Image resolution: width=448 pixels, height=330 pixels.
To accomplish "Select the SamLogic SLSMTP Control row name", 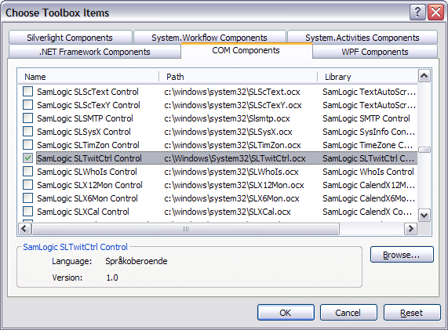I will pos(85,118).
